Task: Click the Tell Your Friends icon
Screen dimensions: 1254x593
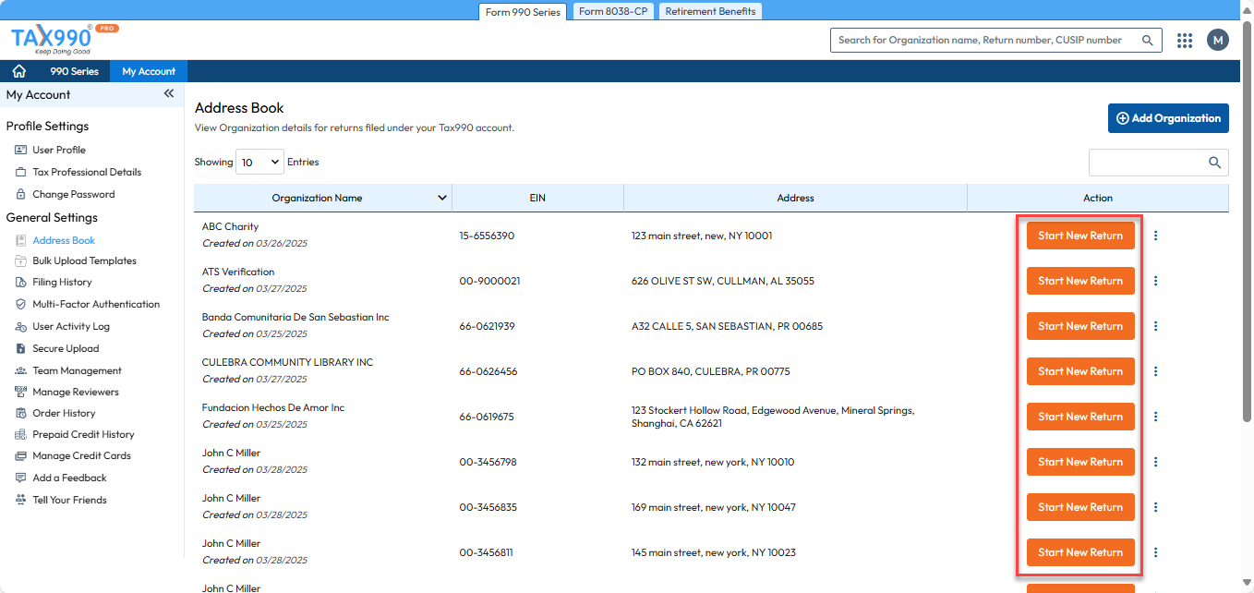Action: coord(20,500)
